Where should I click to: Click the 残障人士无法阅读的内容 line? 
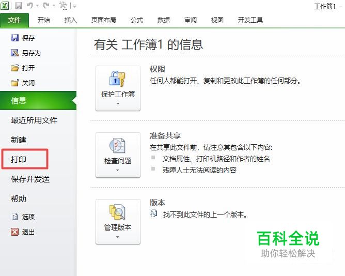coord(199,170)
